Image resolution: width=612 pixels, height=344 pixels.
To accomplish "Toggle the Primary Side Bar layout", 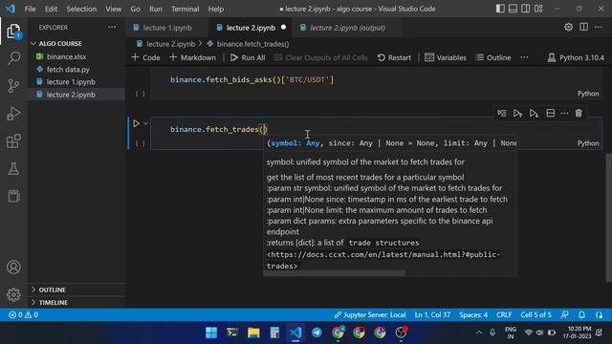I will (500, 9).
